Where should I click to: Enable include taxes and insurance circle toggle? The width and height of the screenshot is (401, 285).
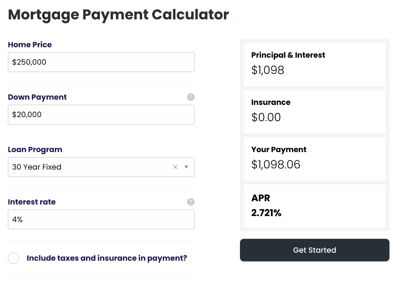[14, 258]
